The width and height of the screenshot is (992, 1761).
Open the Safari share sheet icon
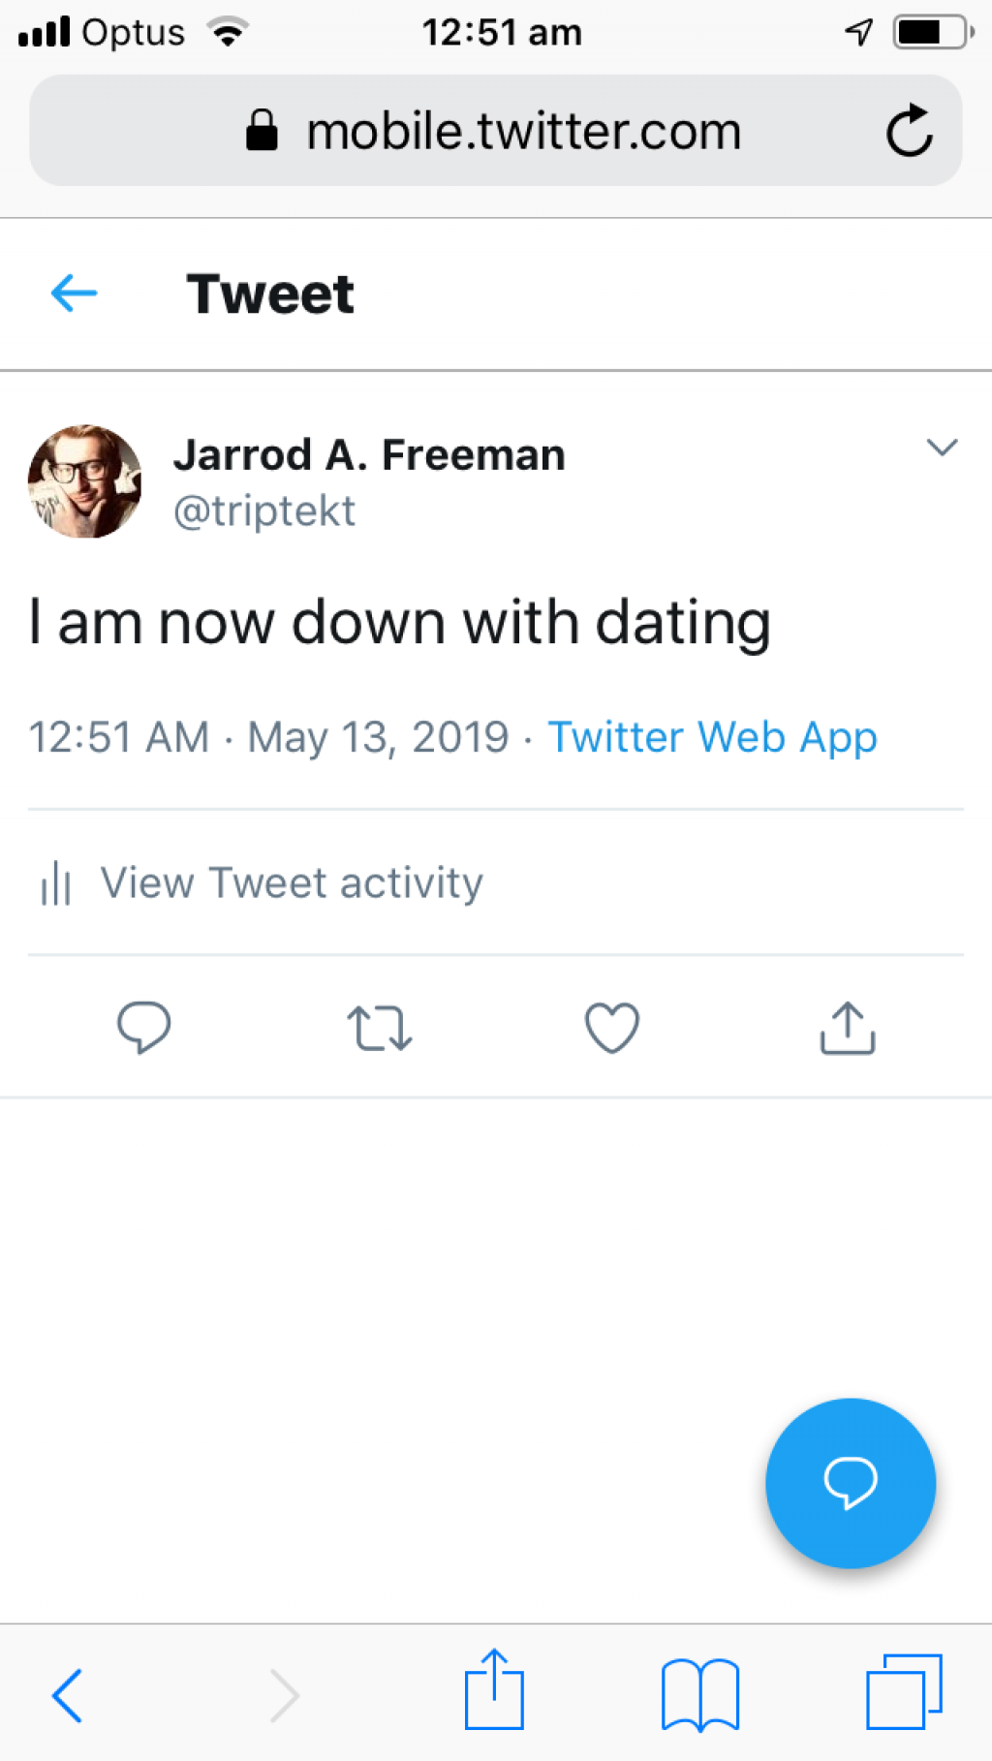pos(494,1689)
